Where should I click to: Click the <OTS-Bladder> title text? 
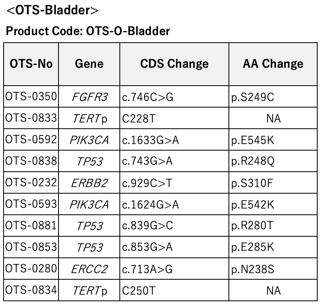pyautogui.click(x=53, y=10)
